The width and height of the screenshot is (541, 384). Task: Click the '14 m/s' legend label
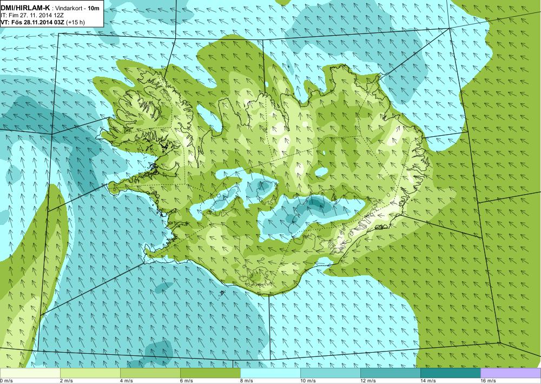pos(428,381)
